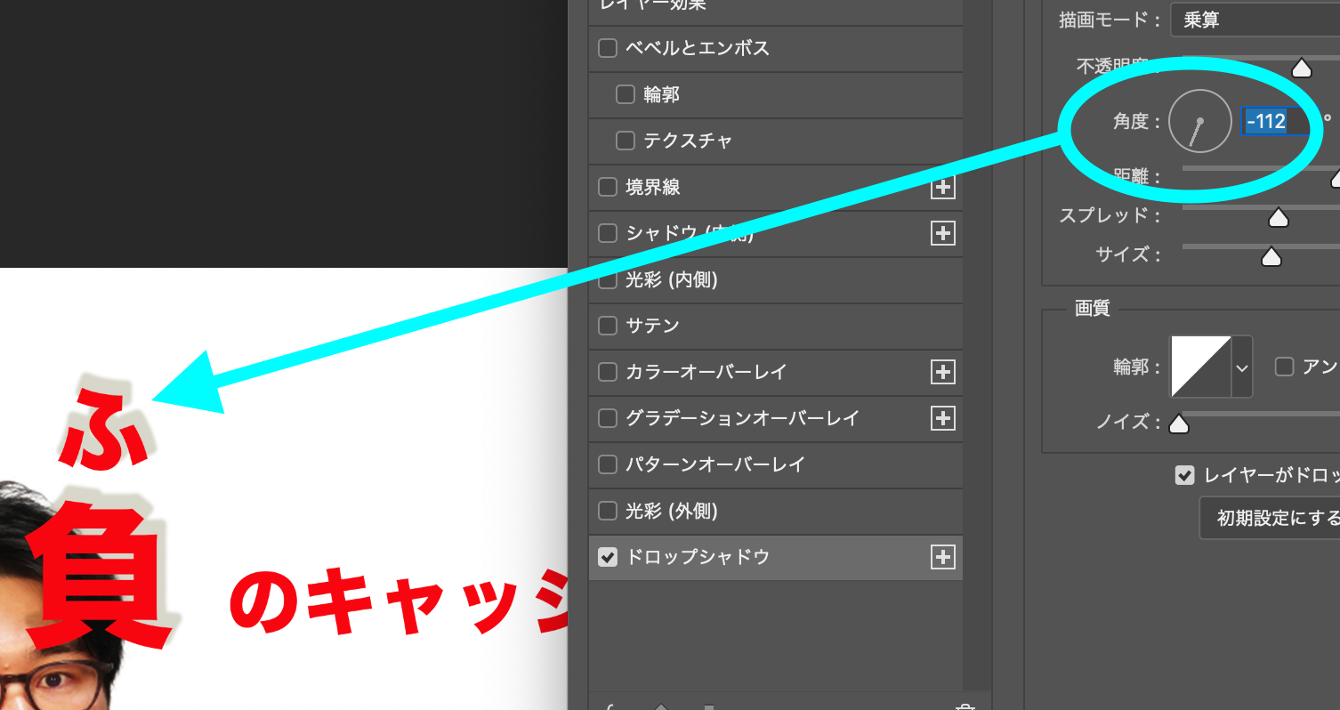Uncheck the ドロップシャドウ checkbox
Screen dimensions: 1340x710
608,557
